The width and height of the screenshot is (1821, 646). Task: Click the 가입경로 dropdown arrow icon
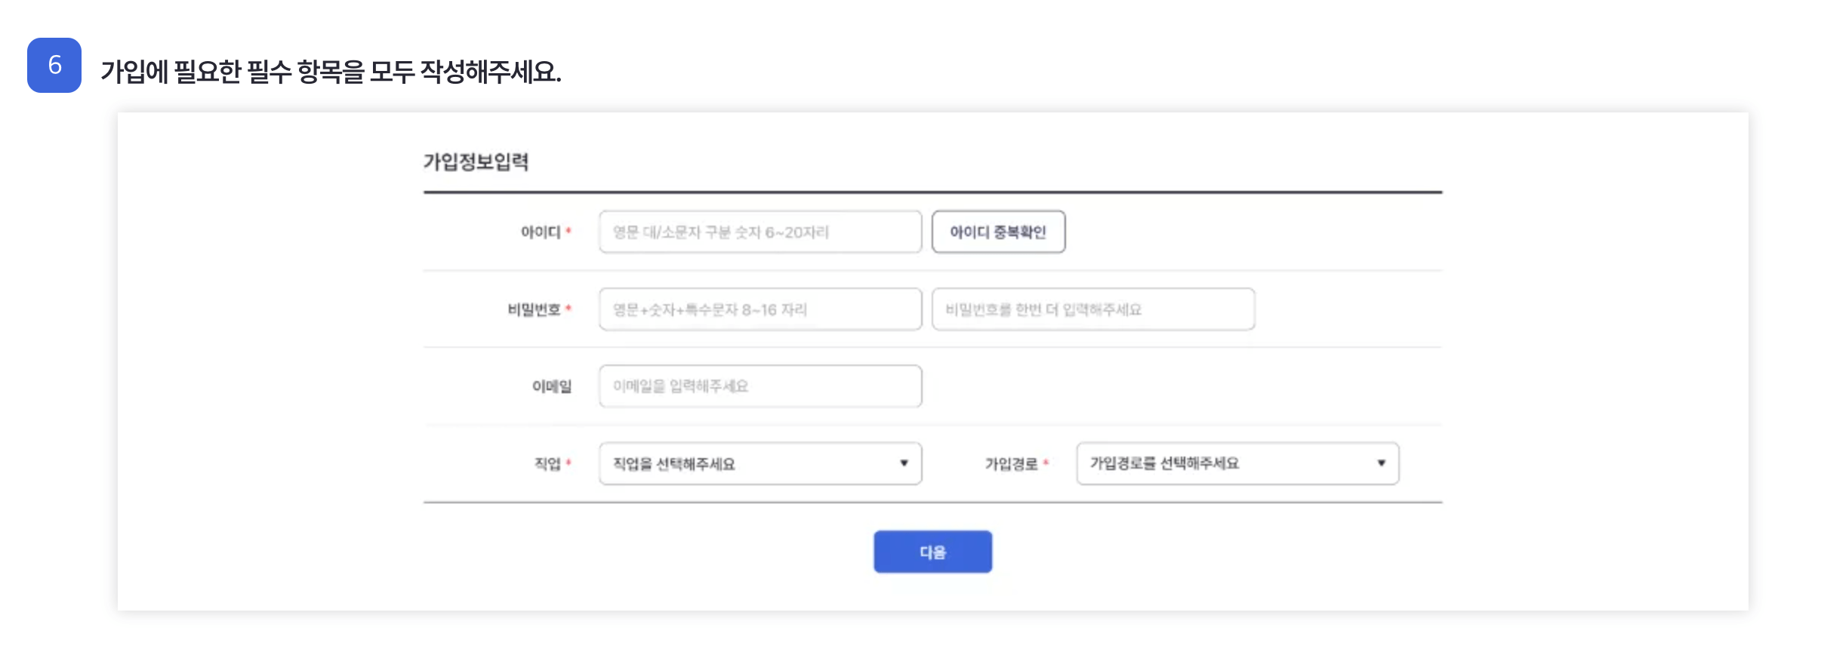click(1382, 463)
